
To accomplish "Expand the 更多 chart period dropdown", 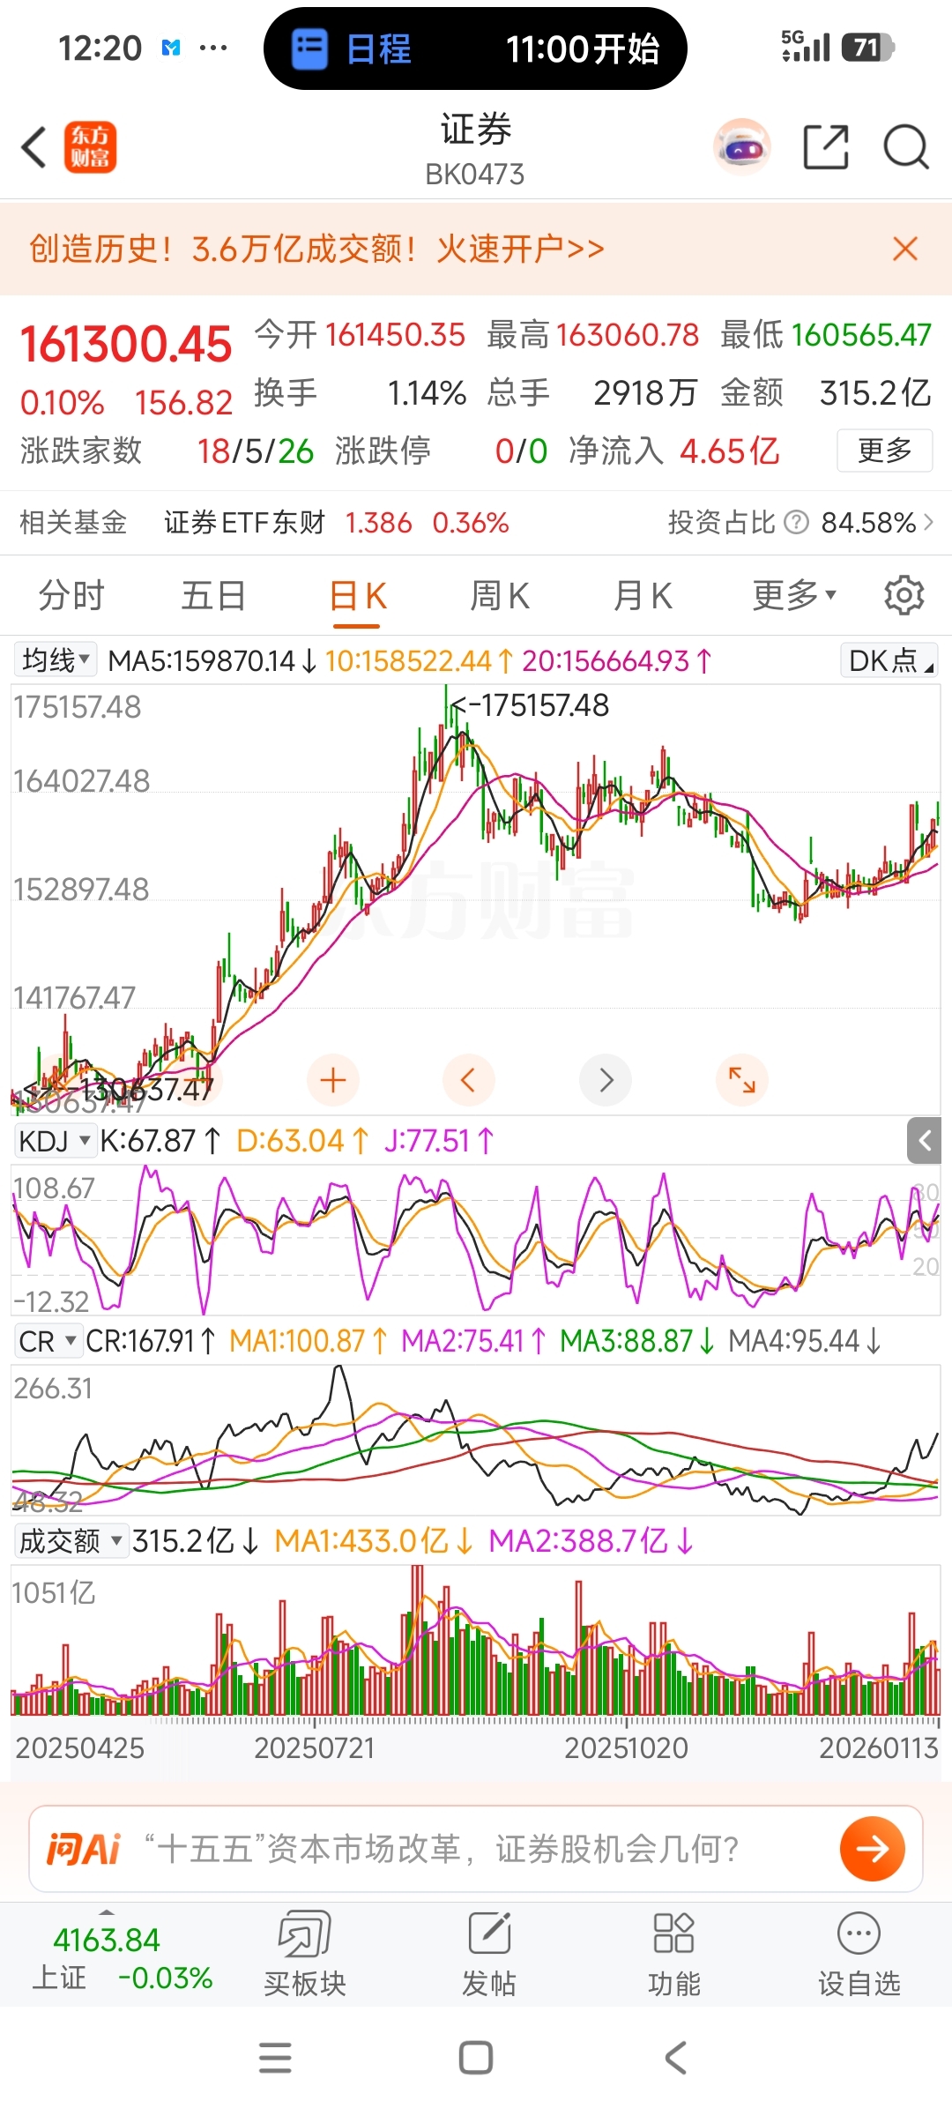I will pos(794,596).
